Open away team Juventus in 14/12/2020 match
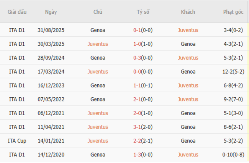The width and height of the screenshot is (249, 163). pyautogui.click(x=188, y=155)
